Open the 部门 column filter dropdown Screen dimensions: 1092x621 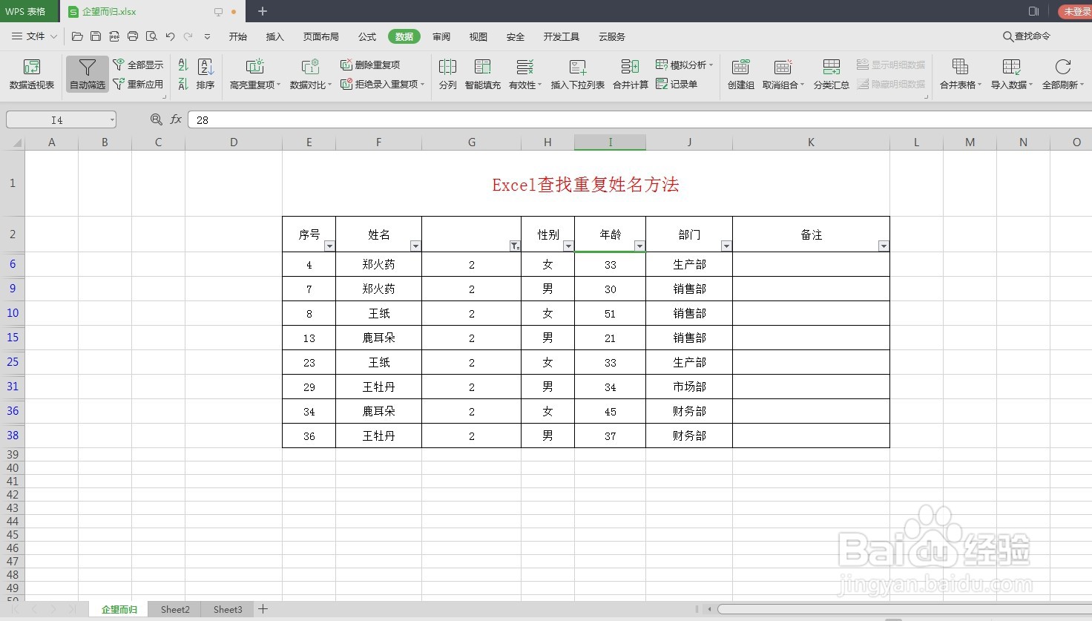pos(726,246)
